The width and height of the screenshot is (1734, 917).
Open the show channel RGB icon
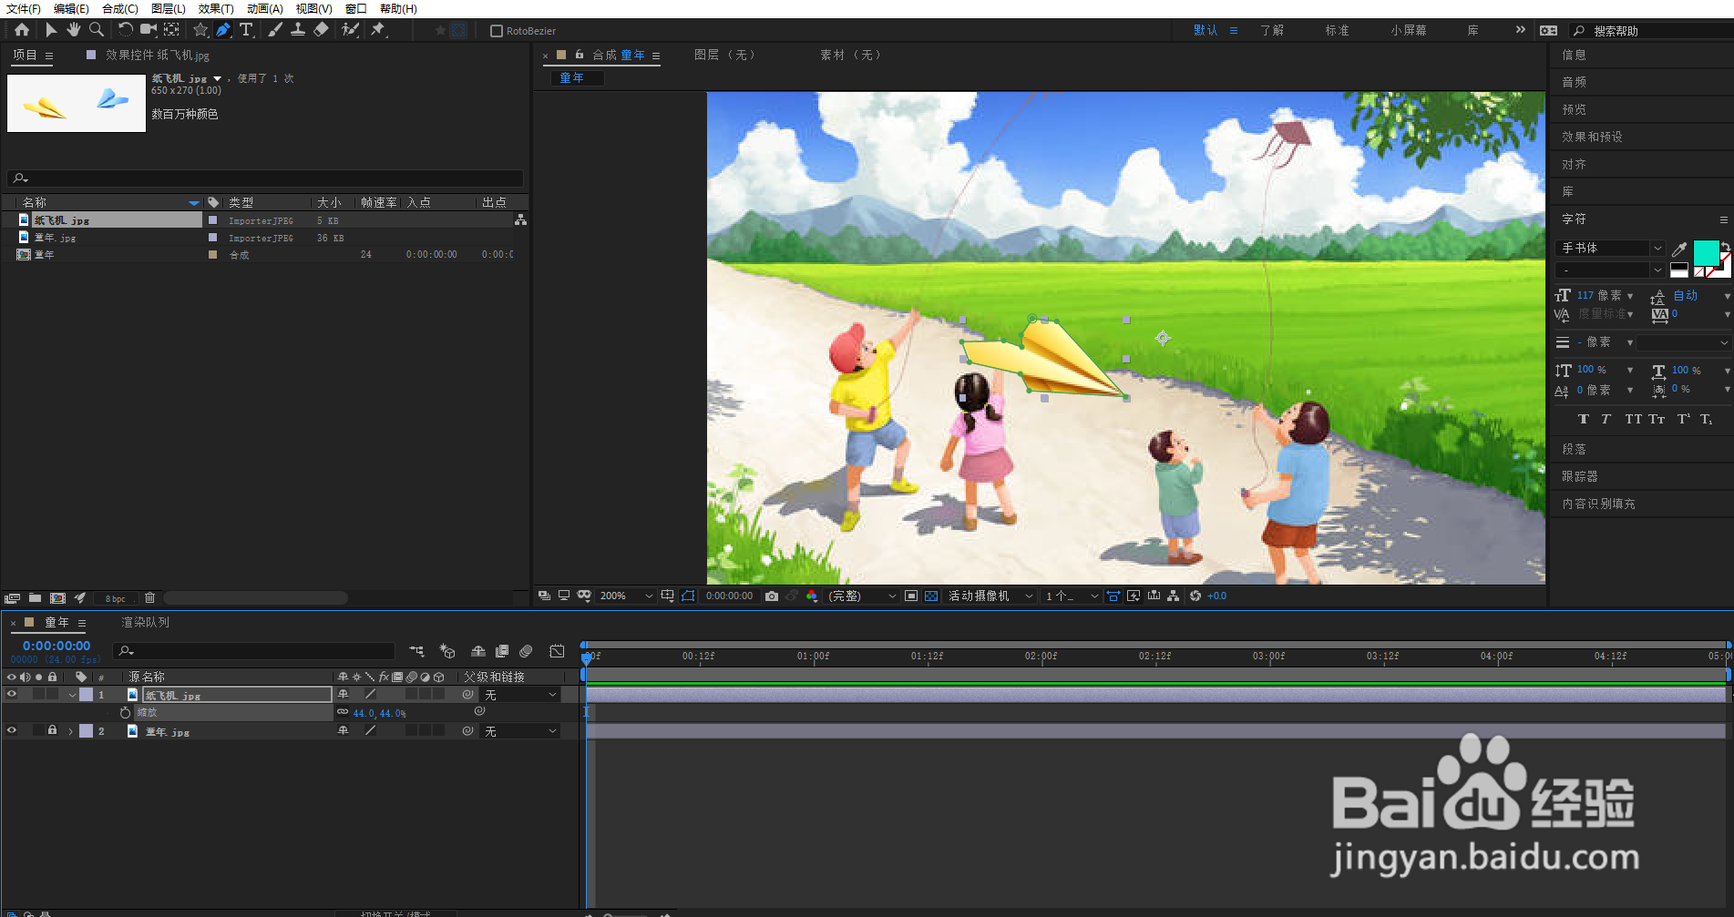(812, 596)
